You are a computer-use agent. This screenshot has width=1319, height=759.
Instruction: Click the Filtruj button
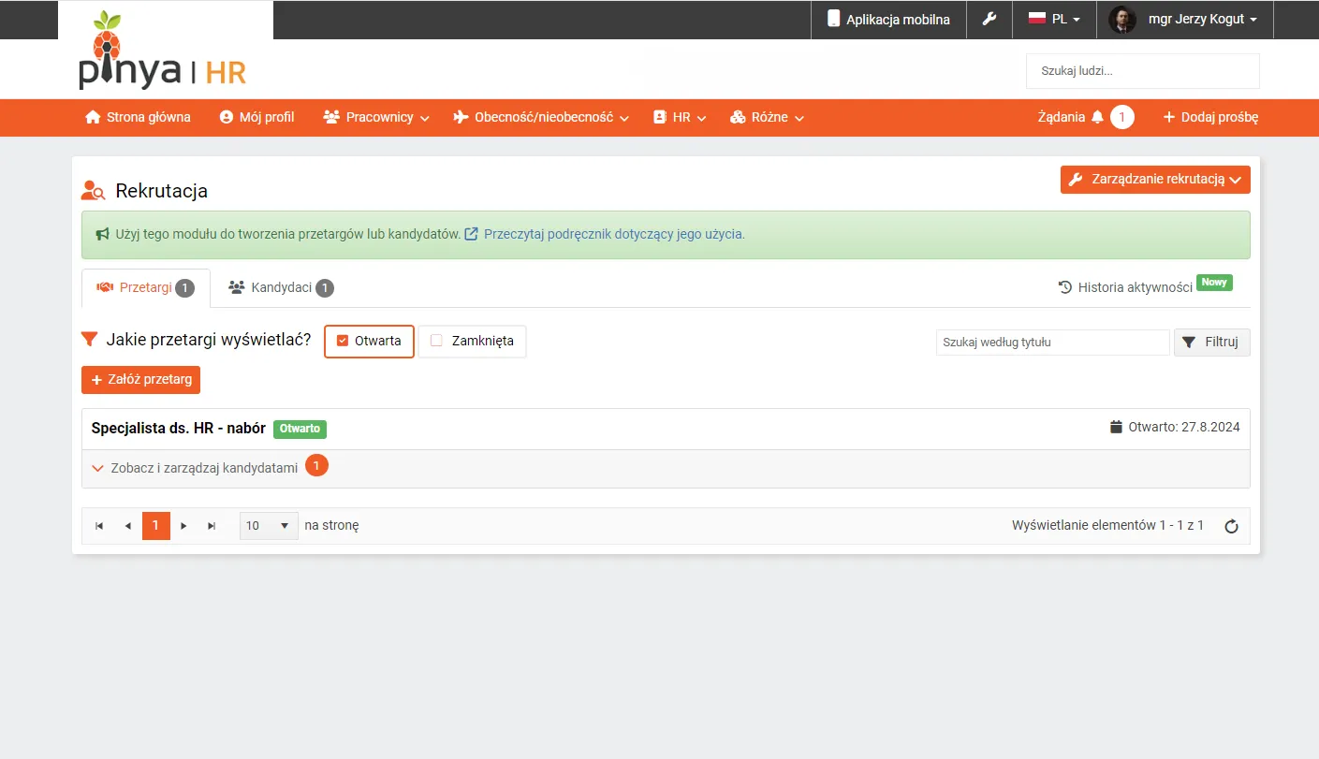pyautogui.click(x=1211, y=343)
